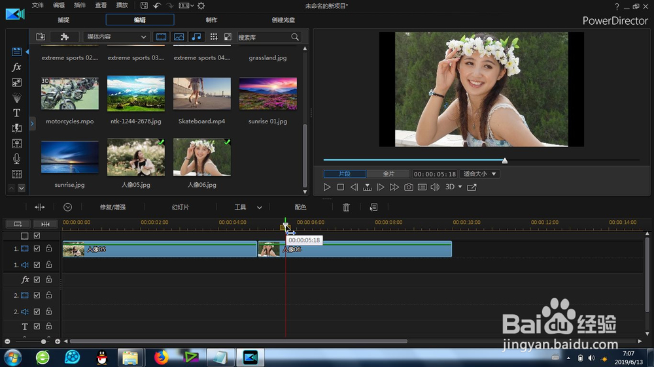
Task: Open the Title room (T icon)
Action: (x=16, y=113)
